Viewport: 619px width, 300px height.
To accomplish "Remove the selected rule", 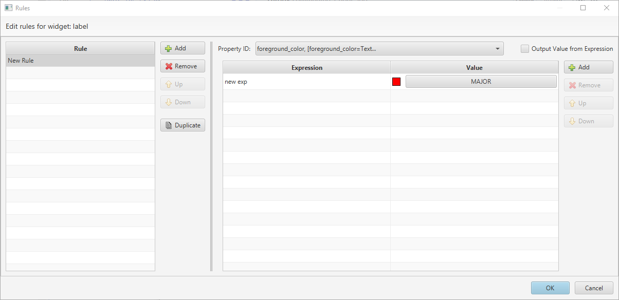I will tap(183, 66).
